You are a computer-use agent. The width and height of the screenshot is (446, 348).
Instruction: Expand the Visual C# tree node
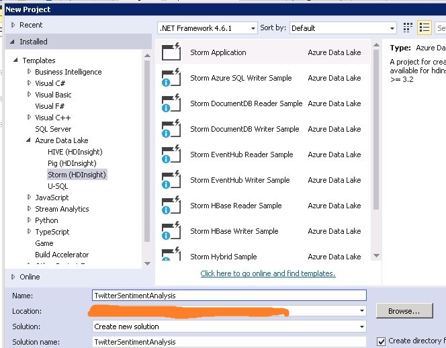30,83
